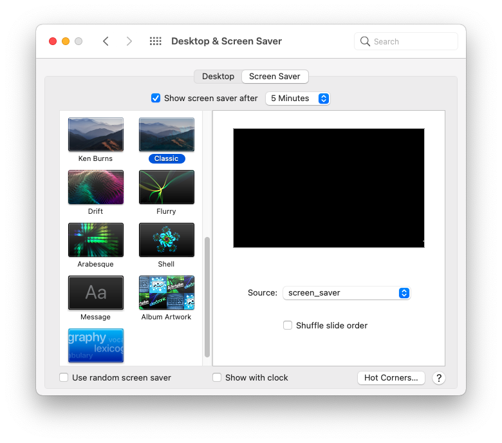The image size is (502, 443).
Task: Click the Album Artwork label text
Action: [x=166, y=317]
